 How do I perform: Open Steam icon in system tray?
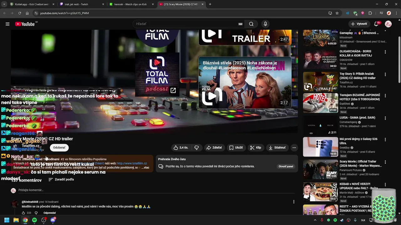tap(342, 220)
